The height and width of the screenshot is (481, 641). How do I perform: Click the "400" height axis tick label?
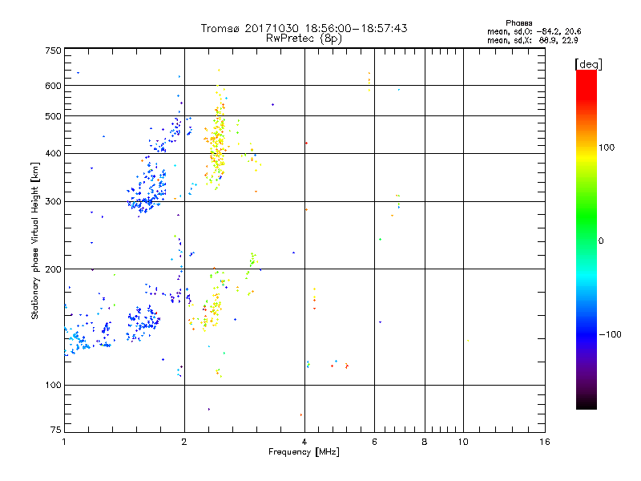(54, 154)
